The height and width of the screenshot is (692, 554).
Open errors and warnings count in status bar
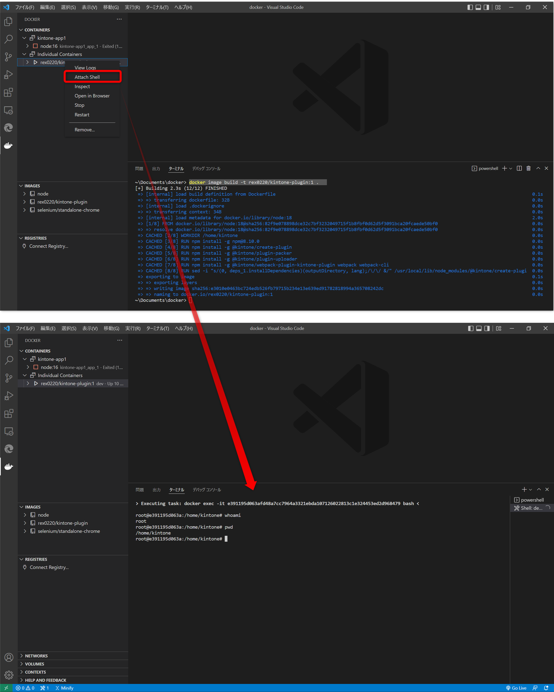pos(25,688)
